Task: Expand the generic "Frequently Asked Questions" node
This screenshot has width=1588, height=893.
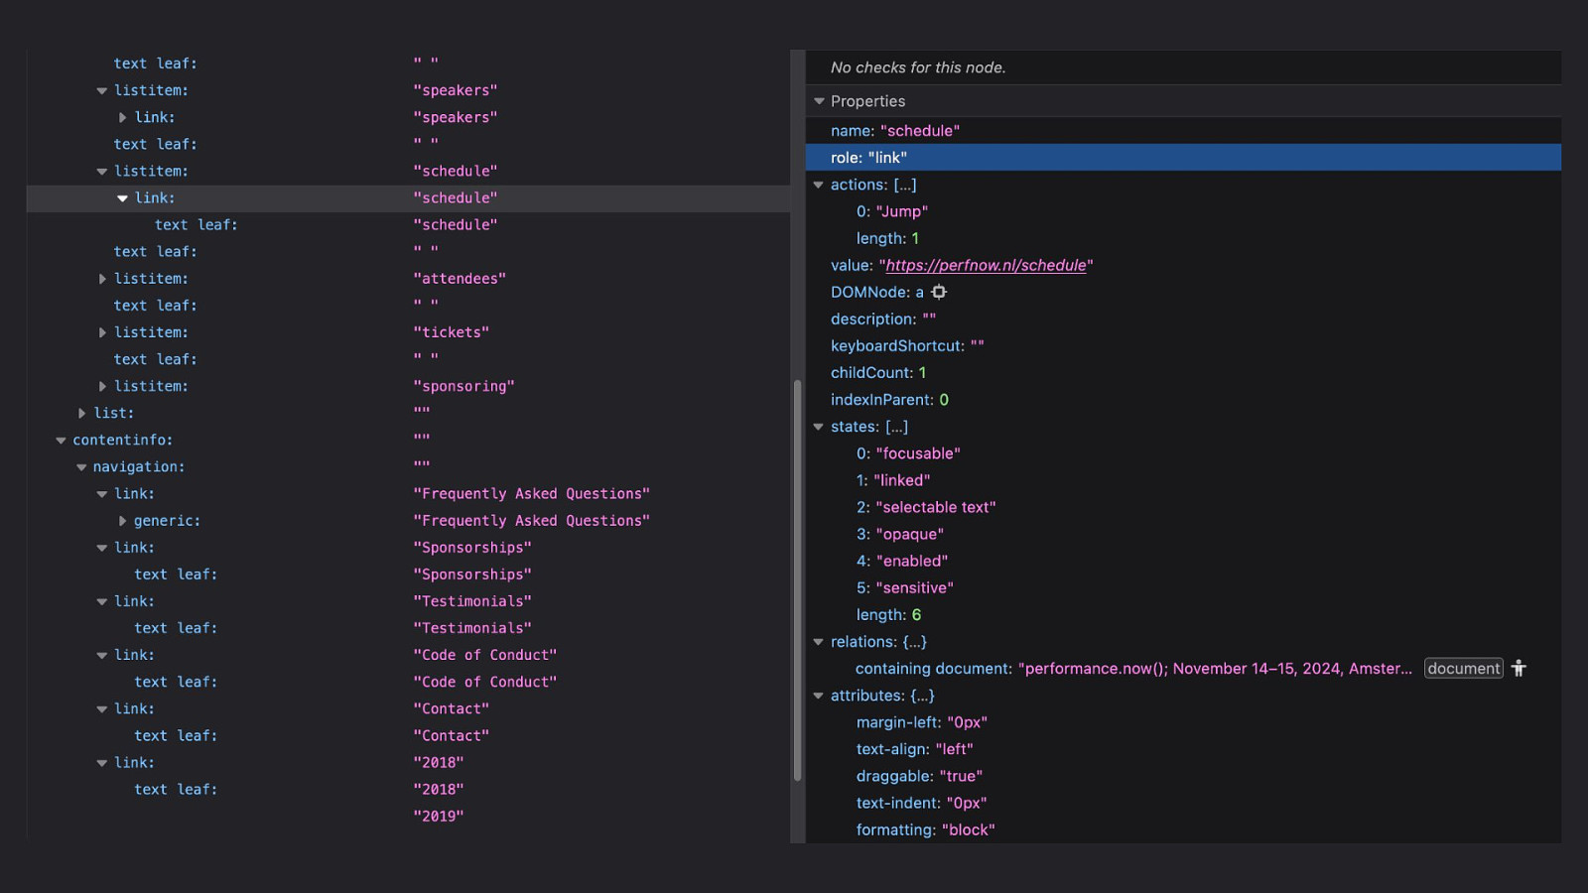Action: click(122, 521)
